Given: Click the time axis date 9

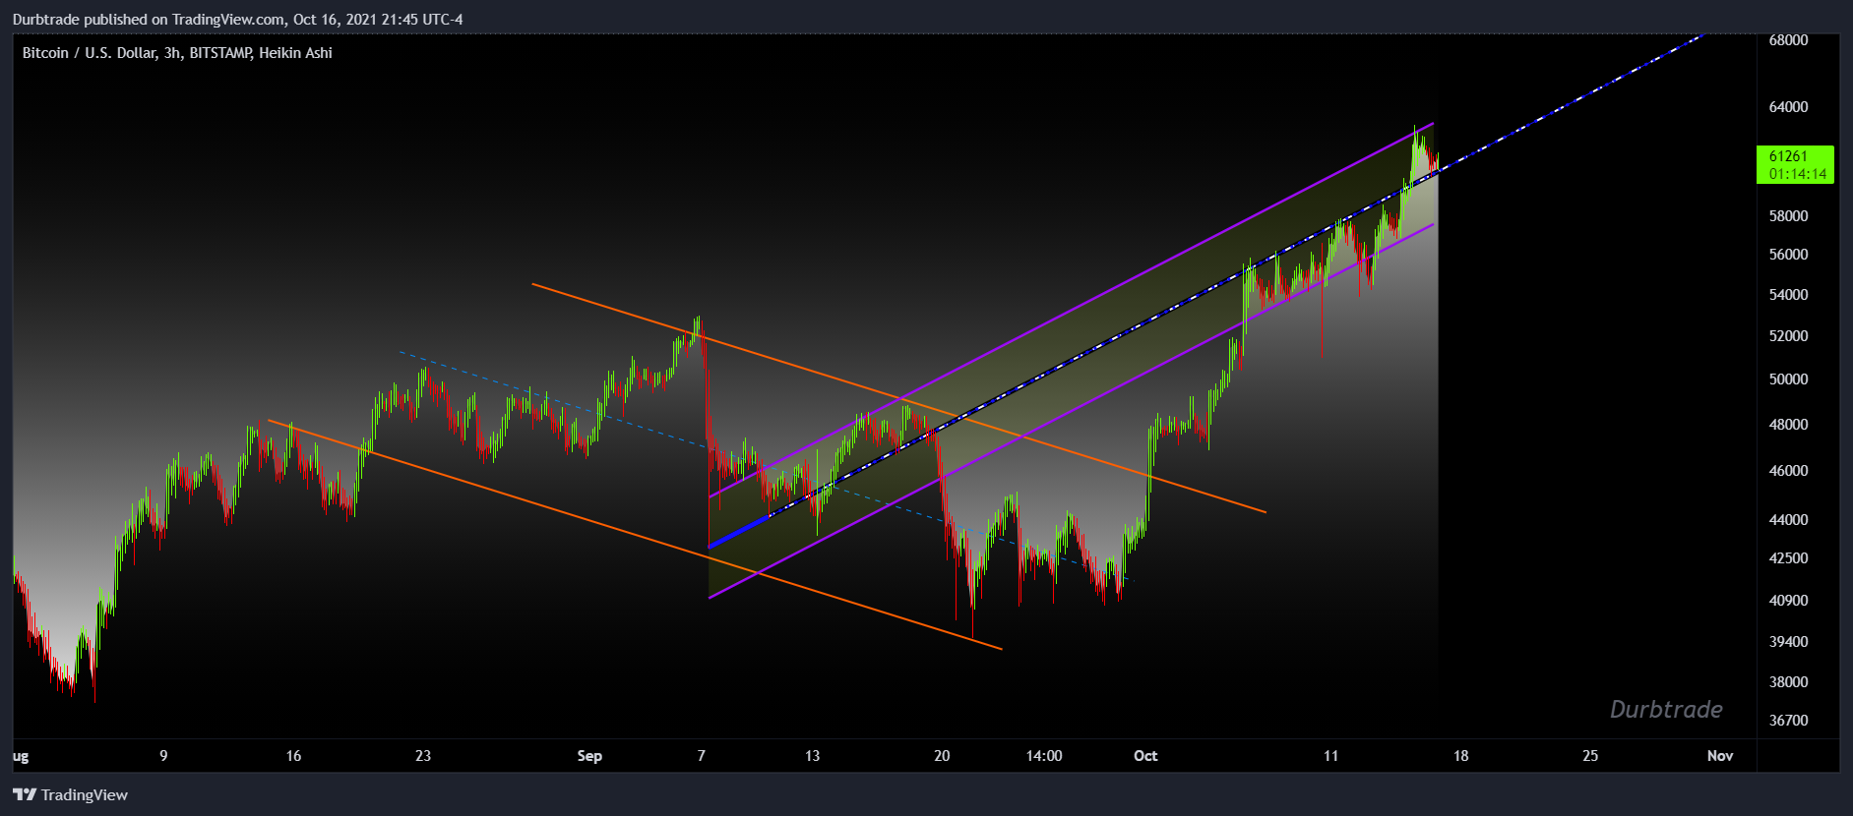Looking at the screenshot, I should [x=163, y=756].
